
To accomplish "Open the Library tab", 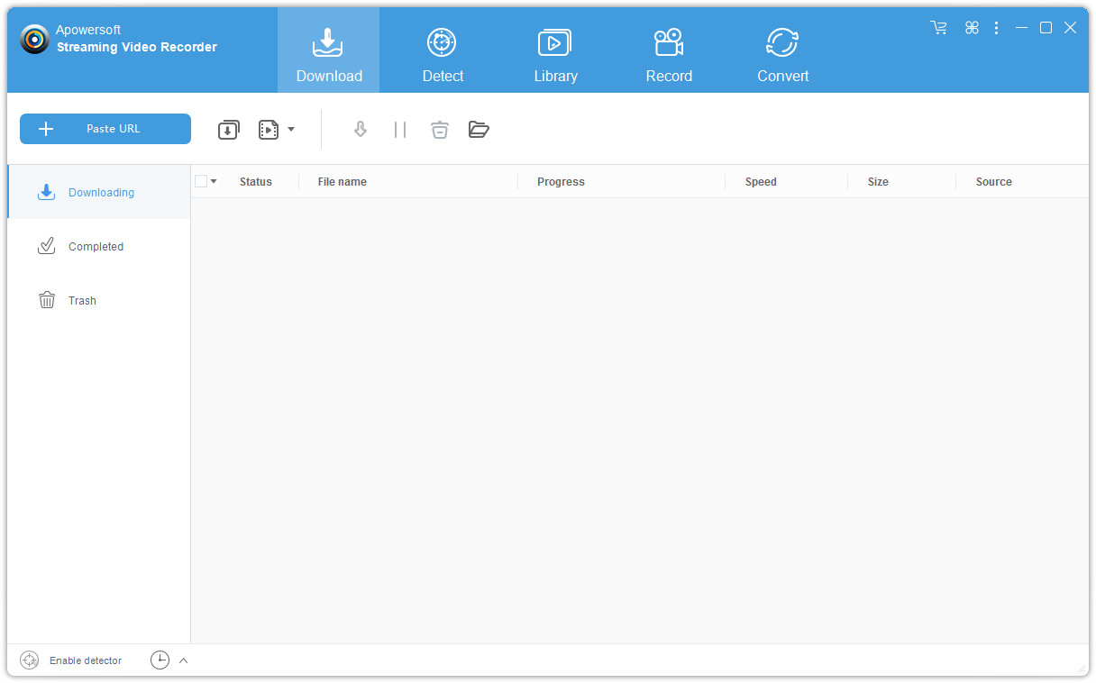I will coord(555,56).
